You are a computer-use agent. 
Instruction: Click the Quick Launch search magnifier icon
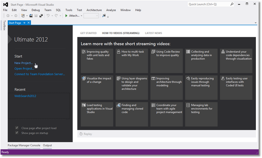[x=232, y=4]
